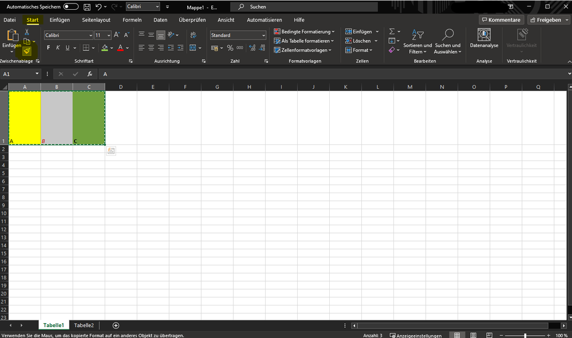Screen dimensions: 572x338
Task: Add a decimal place
Action: (x=252, y=48)
